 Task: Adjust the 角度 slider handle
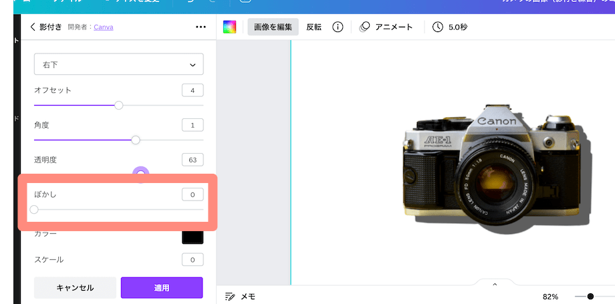[135, 140]
